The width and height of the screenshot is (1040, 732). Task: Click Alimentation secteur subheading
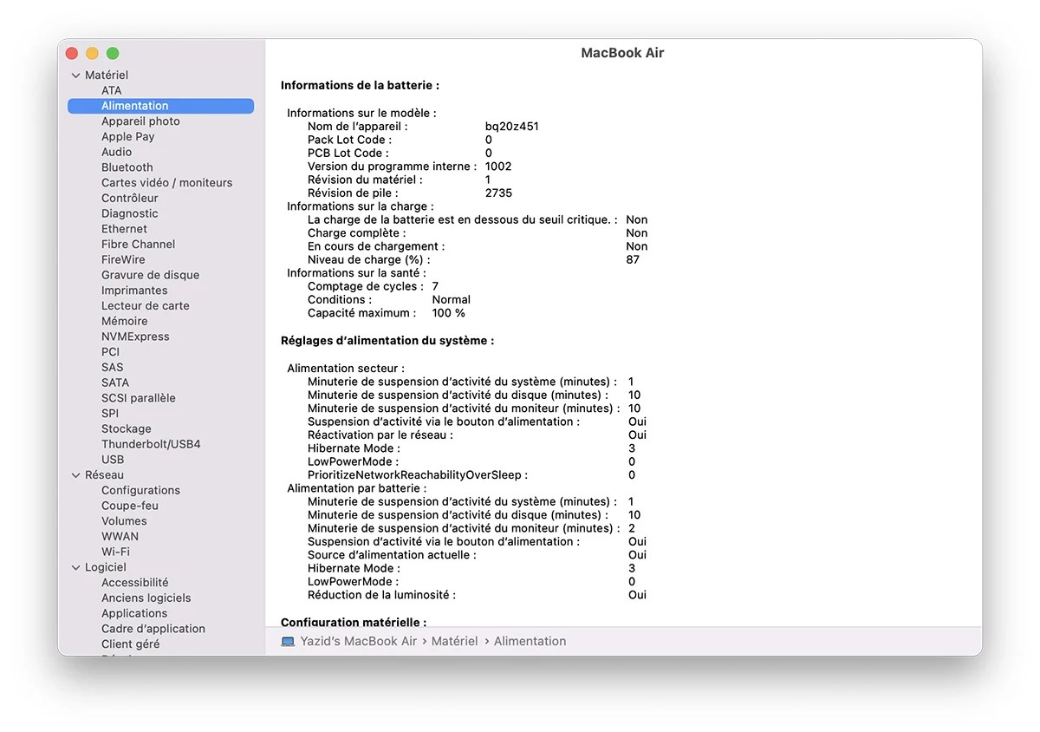pos(346,369)
